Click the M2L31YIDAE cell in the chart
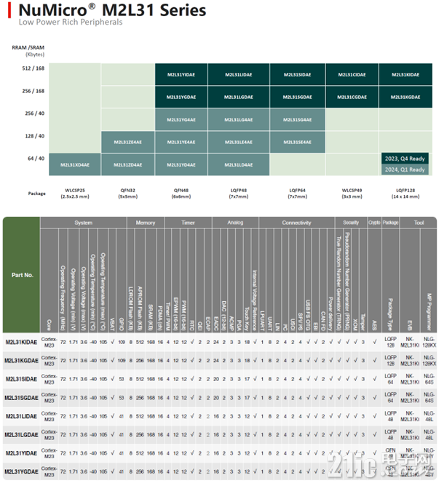The width and height of the screenshot is (439, 483). 181,74
